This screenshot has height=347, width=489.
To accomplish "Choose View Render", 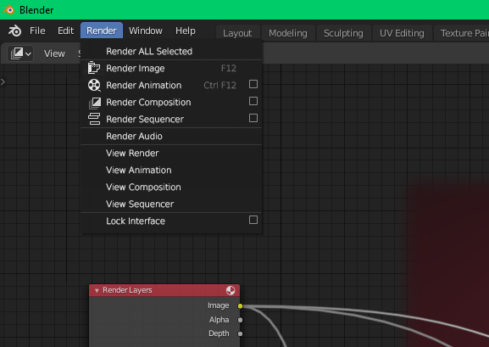I will [171, 153].
